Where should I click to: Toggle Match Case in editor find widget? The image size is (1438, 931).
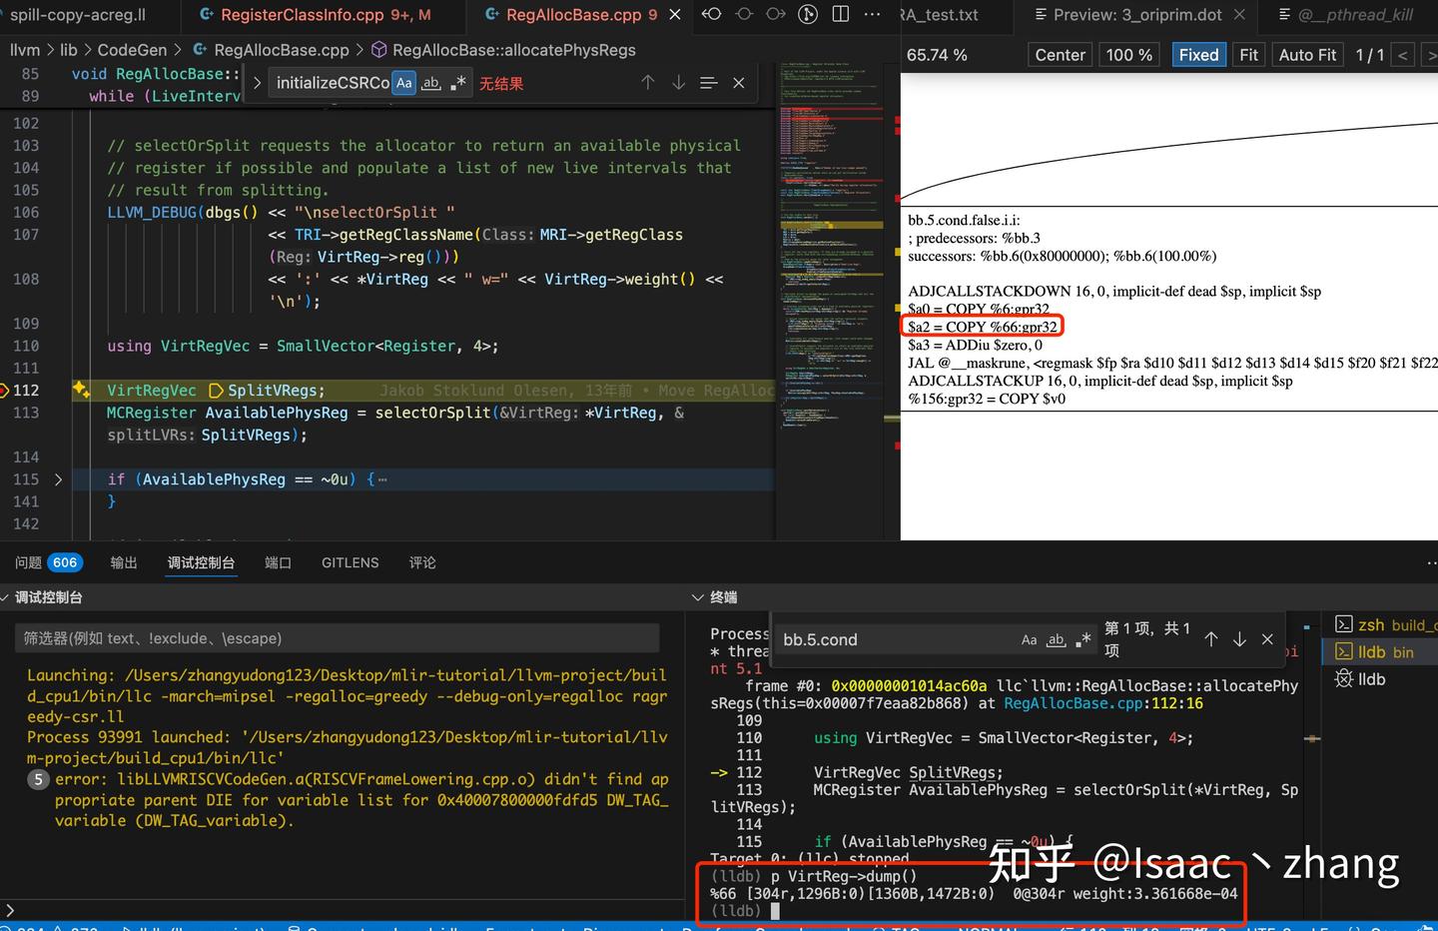(x=403, y=83)
